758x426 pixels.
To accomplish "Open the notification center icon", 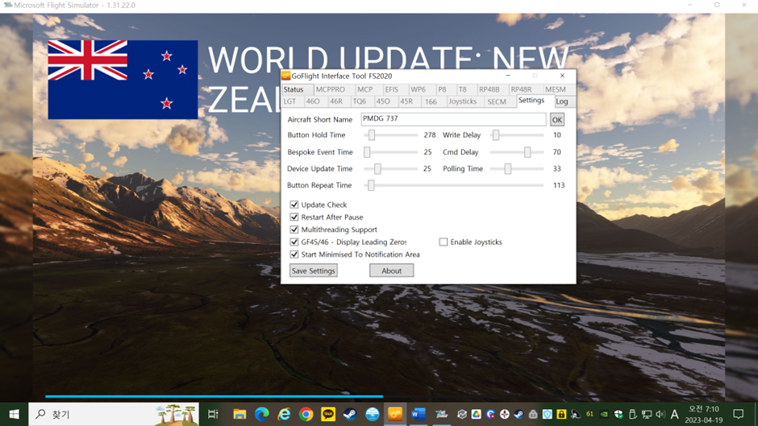I will click(738, 414).
